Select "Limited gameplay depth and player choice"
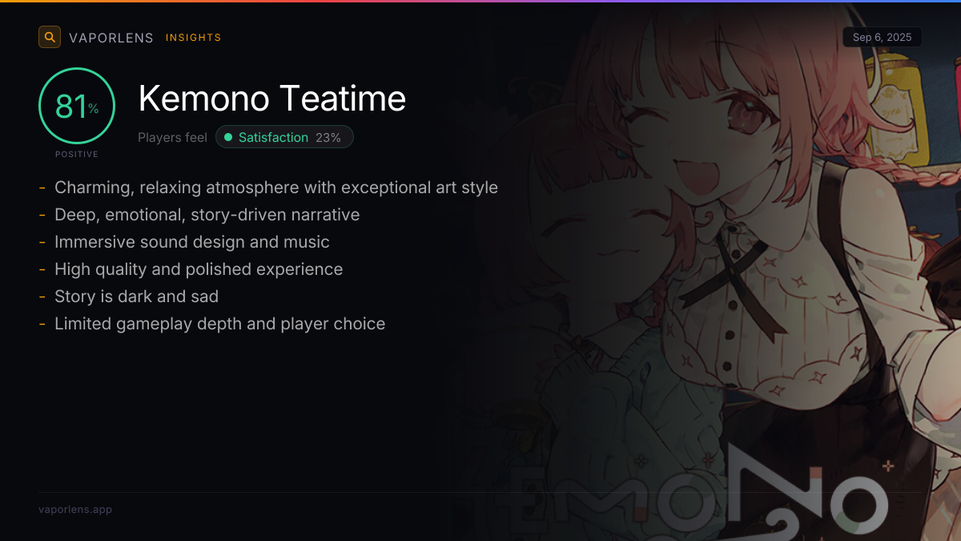 coord(219,324)
